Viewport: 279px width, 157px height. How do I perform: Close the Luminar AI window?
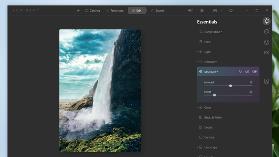click(267, 10)
